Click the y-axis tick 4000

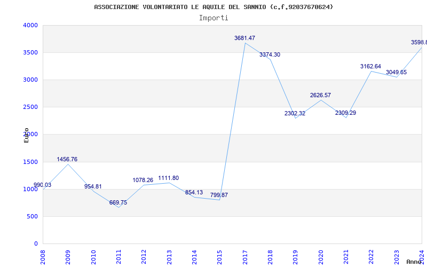pyautogui.click(x=30, y=25)
